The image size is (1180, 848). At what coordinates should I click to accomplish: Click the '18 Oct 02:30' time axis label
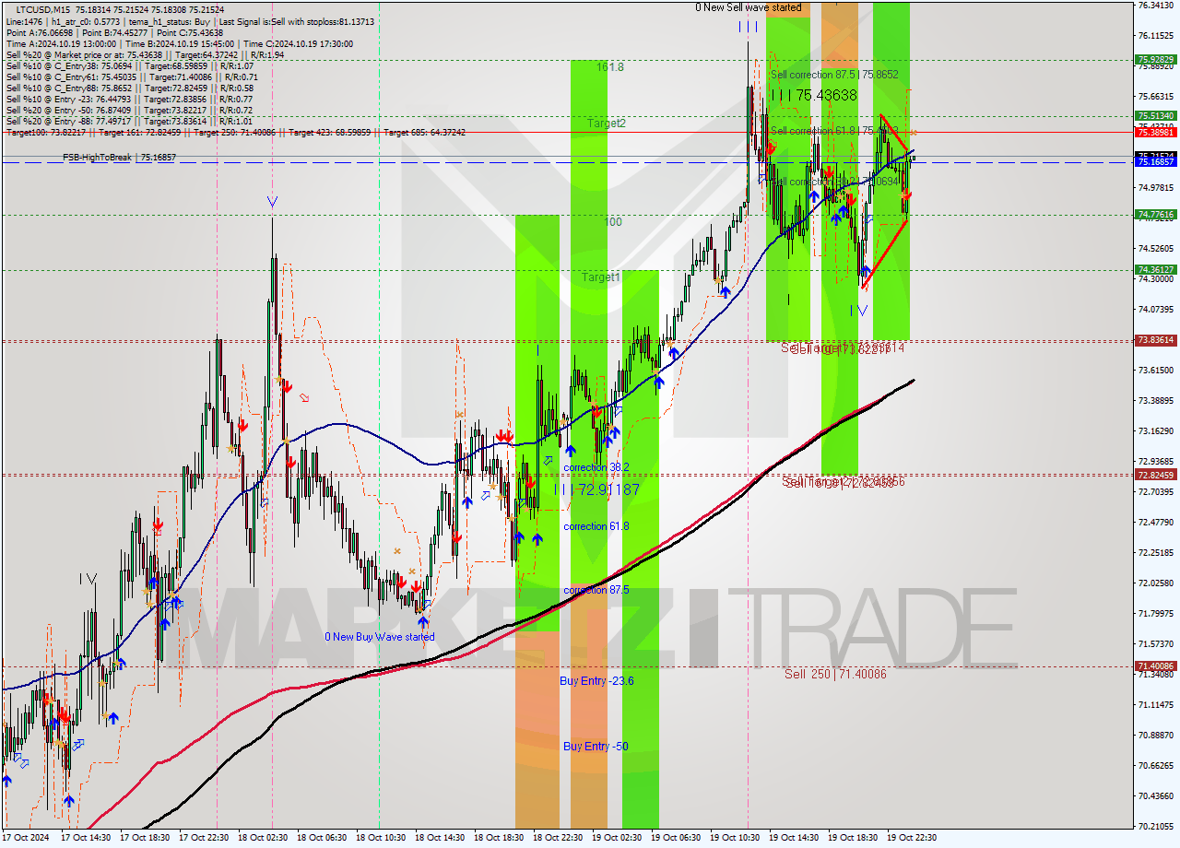[263, 838]
